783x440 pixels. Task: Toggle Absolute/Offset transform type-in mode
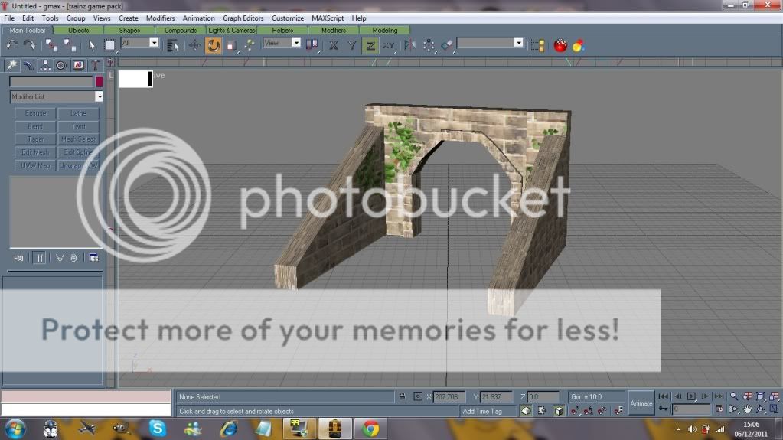click(x=418, y=396)
